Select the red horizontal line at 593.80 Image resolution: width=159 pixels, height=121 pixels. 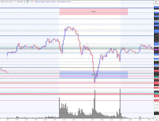(x=77, y=100)
